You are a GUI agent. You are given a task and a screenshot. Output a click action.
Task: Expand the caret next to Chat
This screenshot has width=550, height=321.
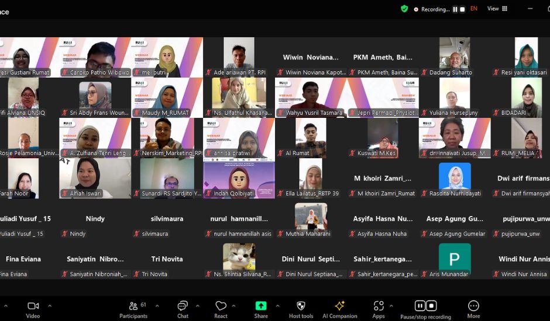(198, 305)
